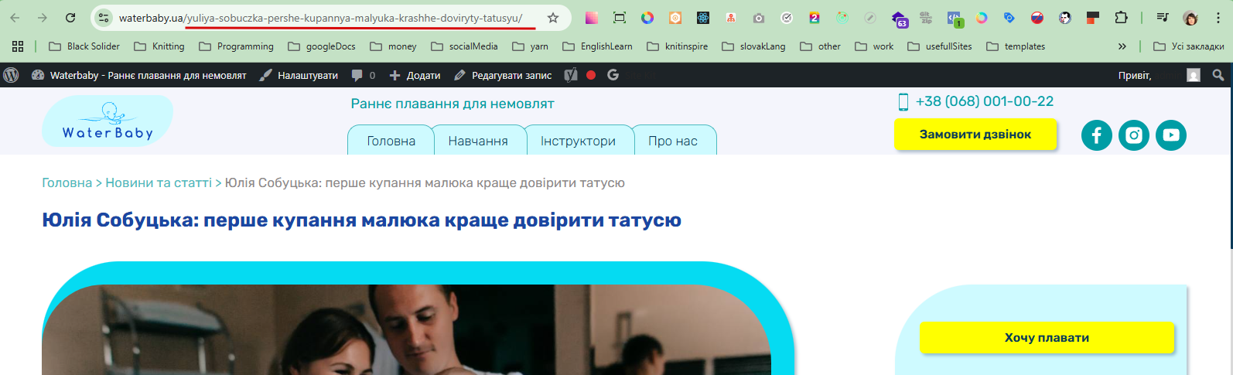Click the browser forward arrow
The height and width of the screenshot is (375, 1233).
tap(43, 18)
